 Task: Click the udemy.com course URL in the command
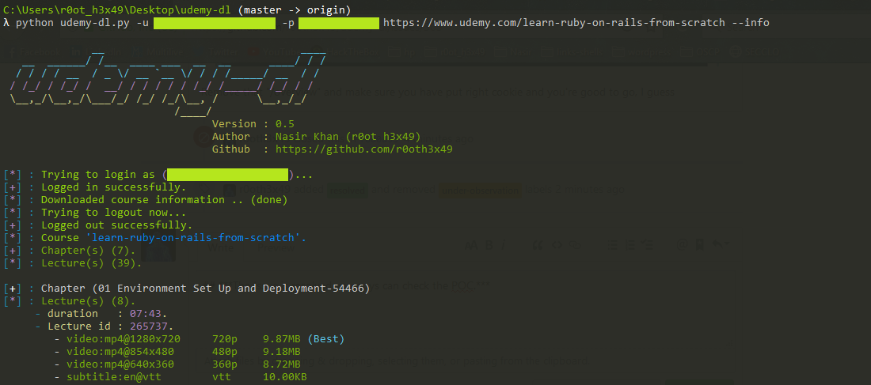tap(554, 23)
